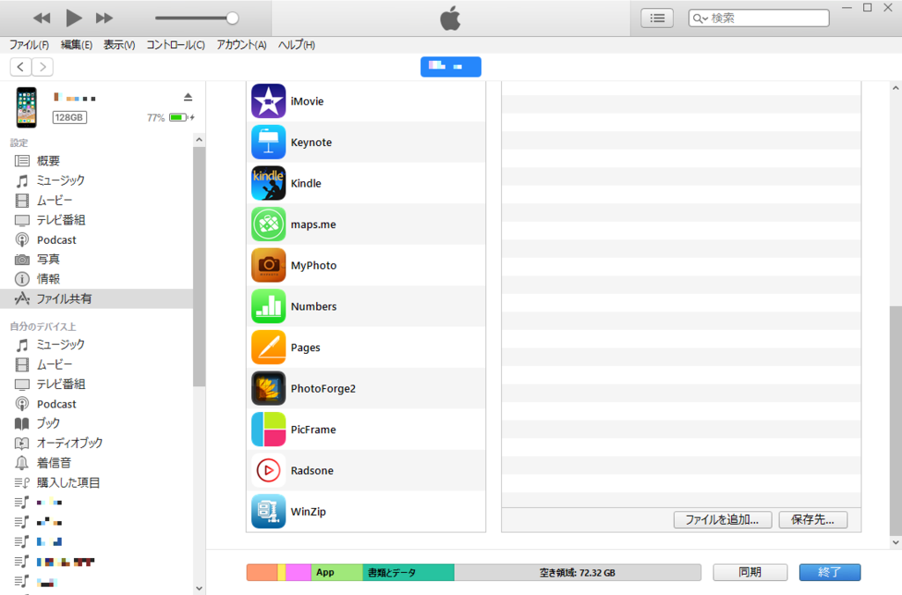This screenshot has width=902, height=595.
Task: Open ミュージック under 設定
Action: tap(97, 180)
